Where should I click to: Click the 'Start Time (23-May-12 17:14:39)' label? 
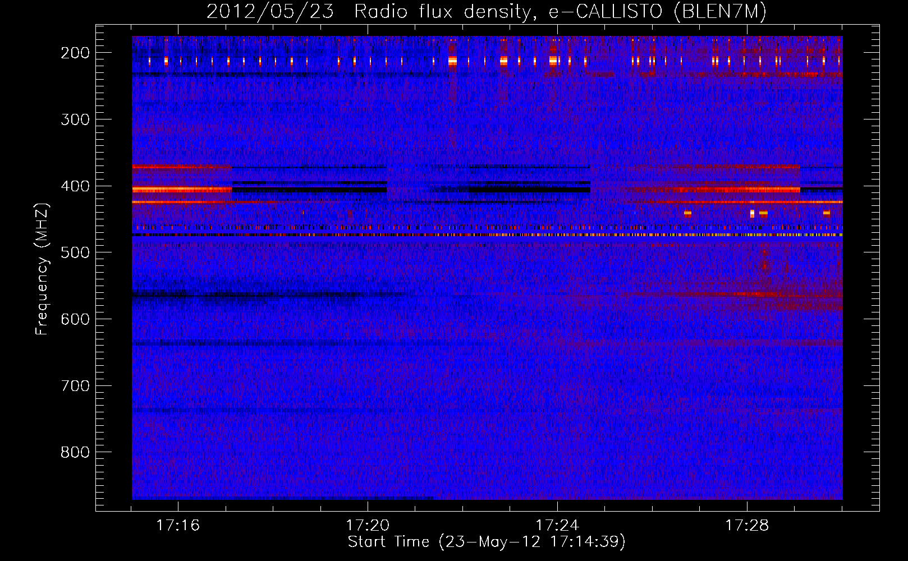[487, 542]
